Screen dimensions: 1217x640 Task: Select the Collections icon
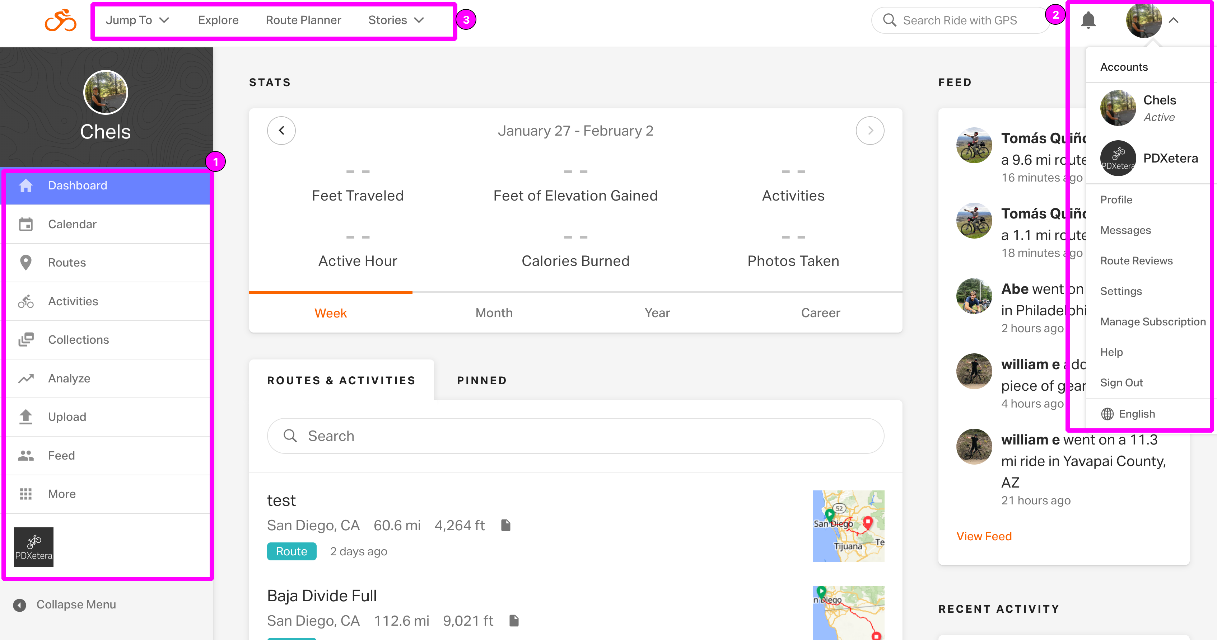tap(26, 339)
